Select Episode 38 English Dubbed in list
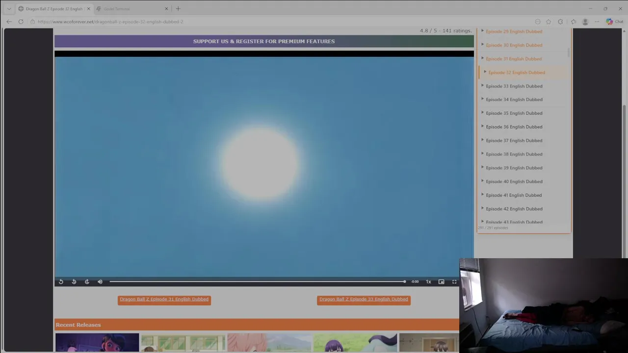The image size is (628, 353). (x=514, y=154)
